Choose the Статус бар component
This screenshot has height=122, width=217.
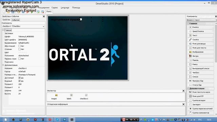[x=200, y=85]
